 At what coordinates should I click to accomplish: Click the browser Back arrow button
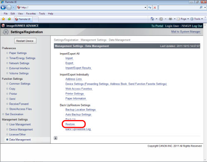[x=3, y=7]
